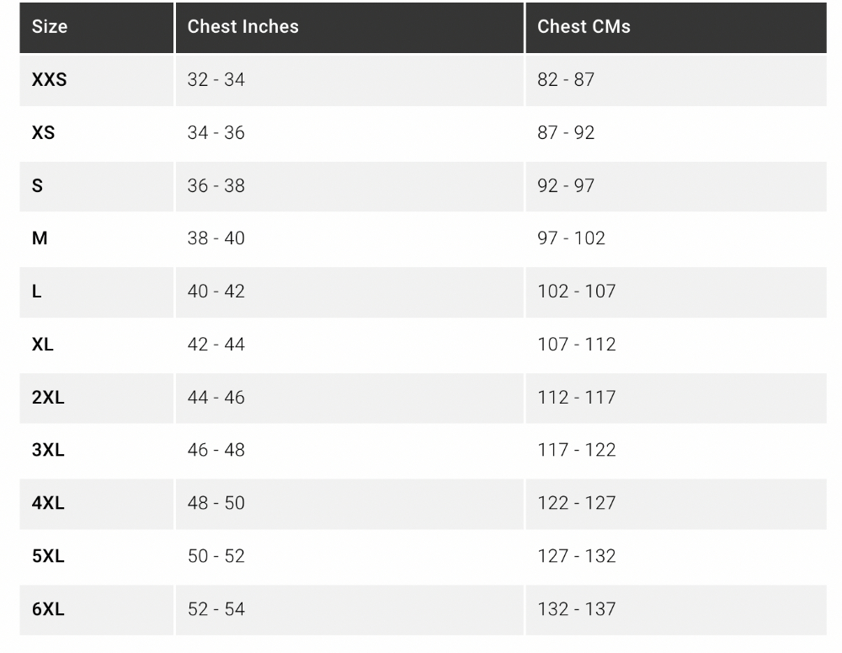Click the 42 - 44 inches cell

[216, 345]
